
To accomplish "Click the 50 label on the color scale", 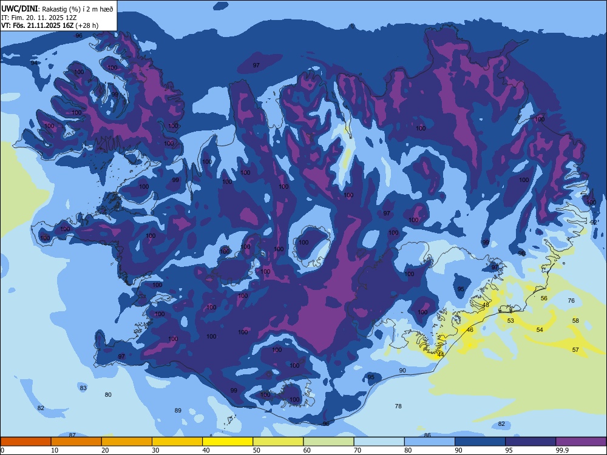I will [257, 450].
